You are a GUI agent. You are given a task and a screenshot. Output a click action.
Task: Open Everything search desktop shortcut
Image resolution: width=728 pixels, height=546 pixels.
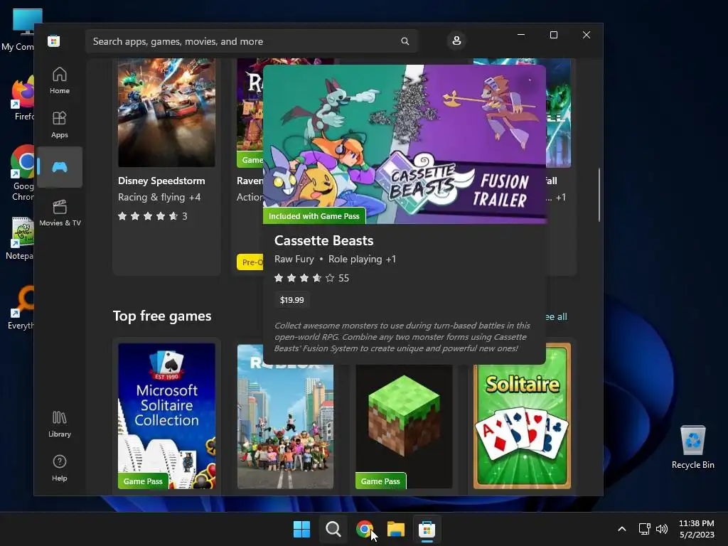21,307
